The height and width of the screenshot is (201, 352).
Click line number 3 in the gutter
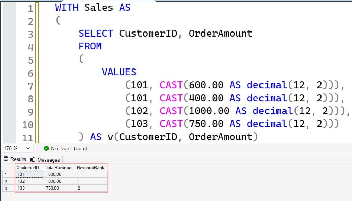point(30,35)
